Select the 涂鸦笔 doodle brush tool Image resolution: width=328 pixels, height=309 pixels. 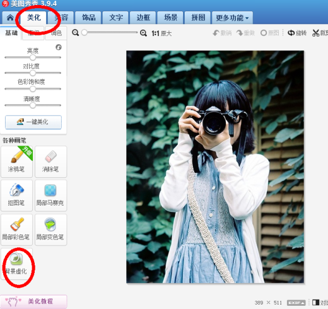[16, 161]
